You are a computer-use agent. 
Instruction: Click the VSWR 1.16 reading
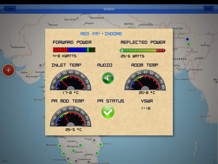[x=146, y=108]
